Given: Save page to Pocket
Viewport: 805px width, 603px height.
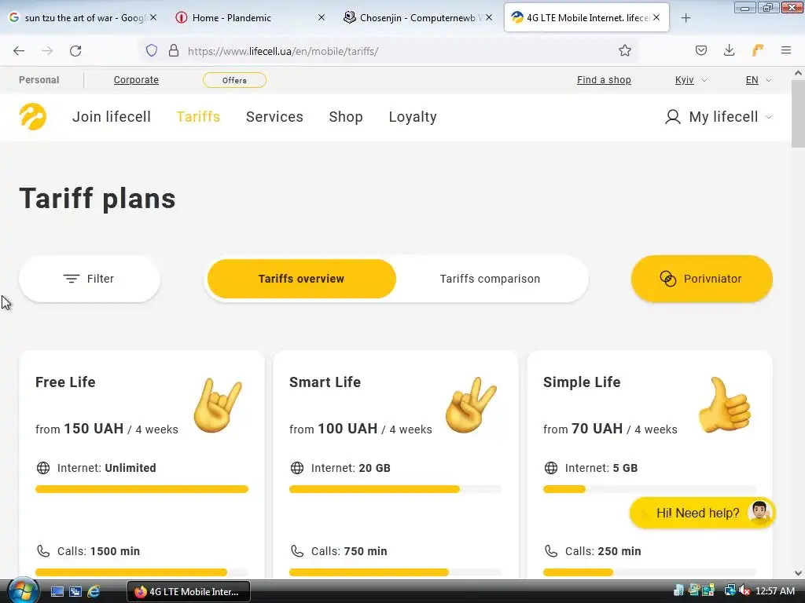Looking at the screenshot, I should coord(701,51).
